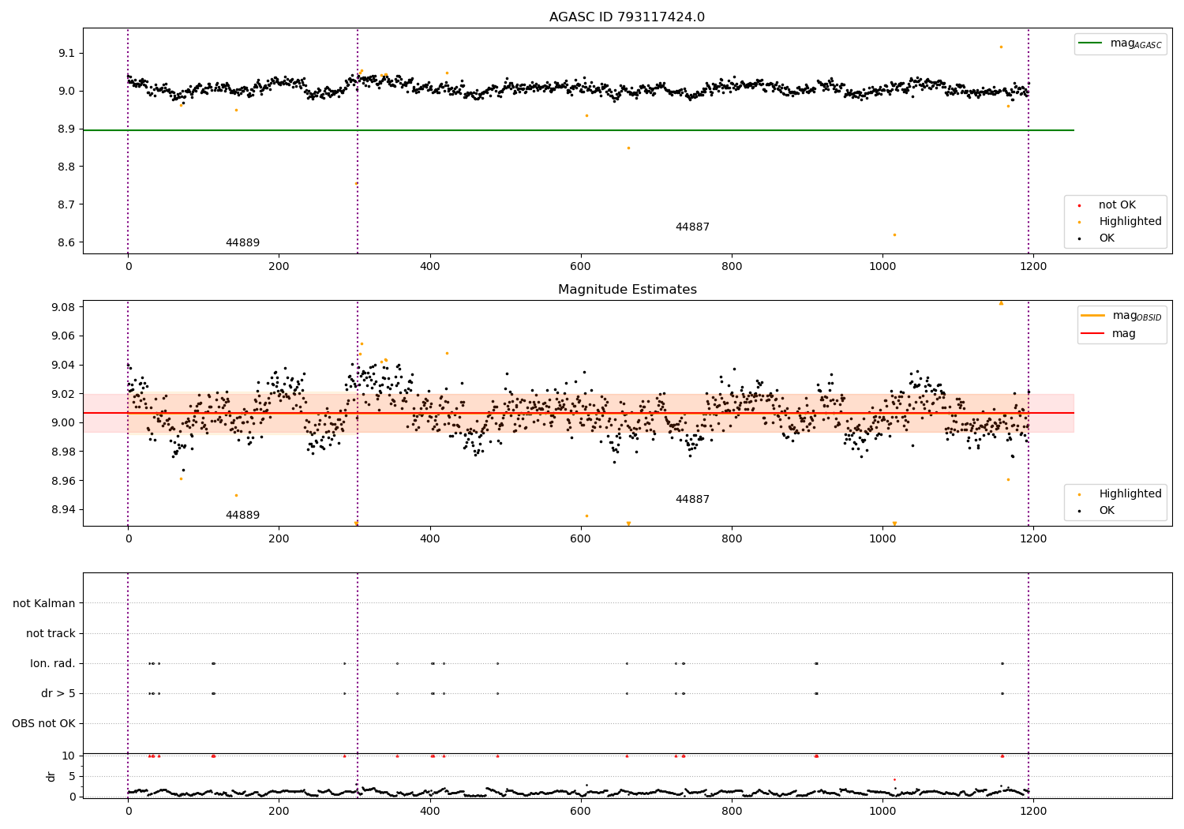Image resolution: width=1184 pixels, height=829 pixels.
Task: Click the 800 x-axis tick label under the bottom panel
Action: tap(732, 811)
